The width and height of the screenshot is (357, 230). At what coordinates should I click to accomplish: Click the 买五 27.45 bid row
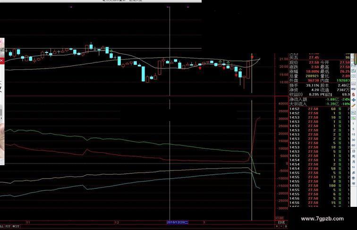pos(320,58)
